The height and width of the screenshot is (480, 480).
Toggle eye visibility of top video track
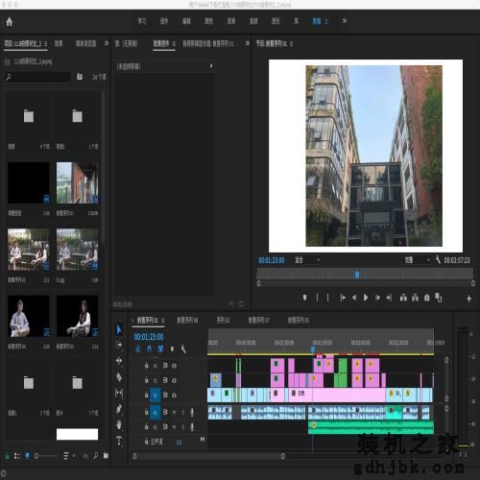(174, 366)
